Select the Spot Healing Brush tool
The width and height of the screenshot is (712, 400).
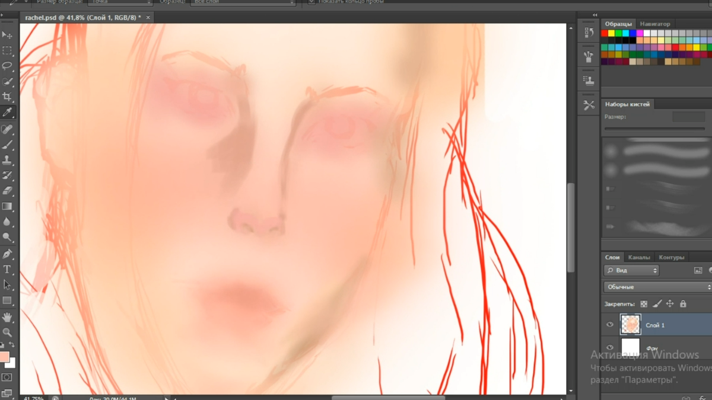pos(7,129)
